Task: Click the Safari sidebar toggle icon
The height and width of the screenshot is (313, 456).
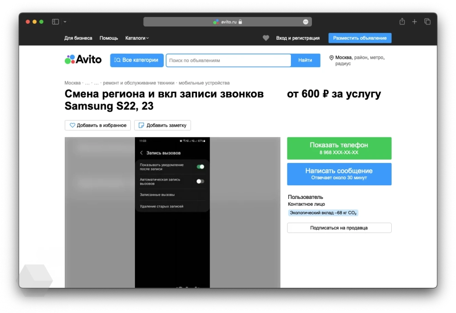Action: pos(55,21)
